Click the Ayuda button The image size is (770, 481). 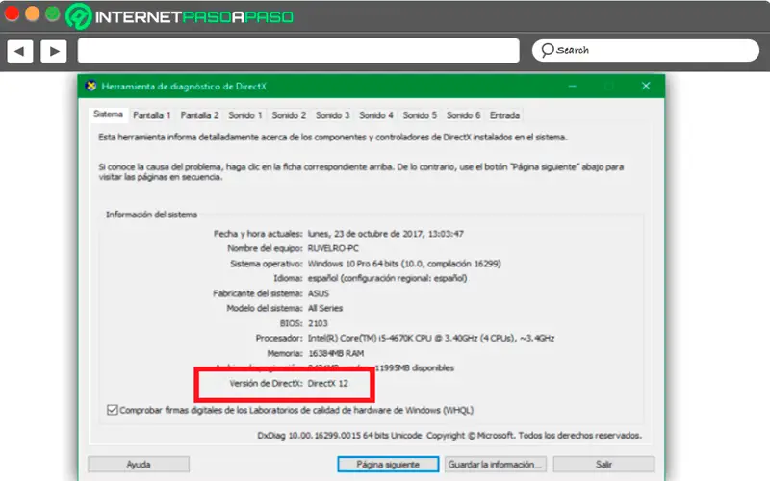coord(139,465)
